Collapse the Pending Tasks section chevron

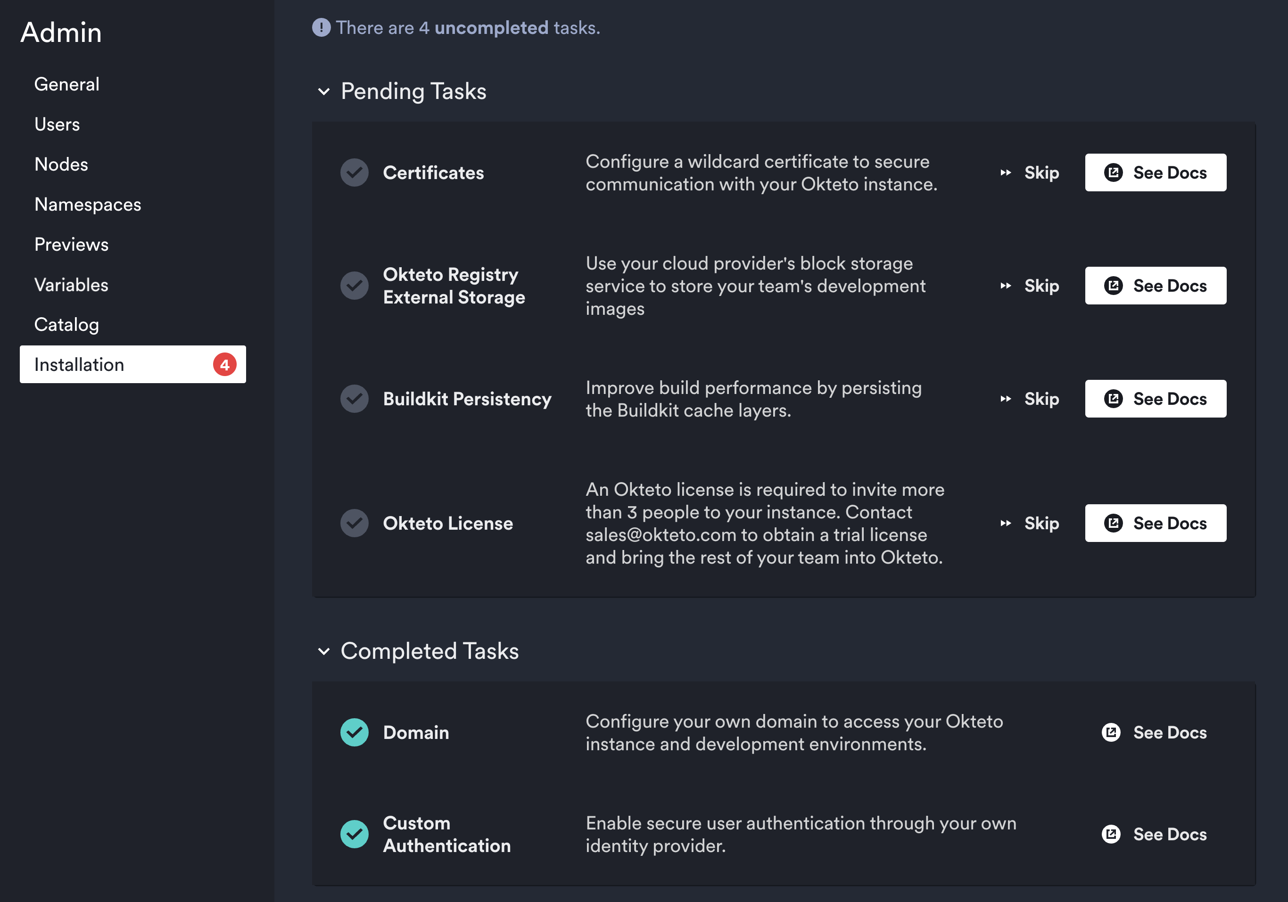[324, 91]
